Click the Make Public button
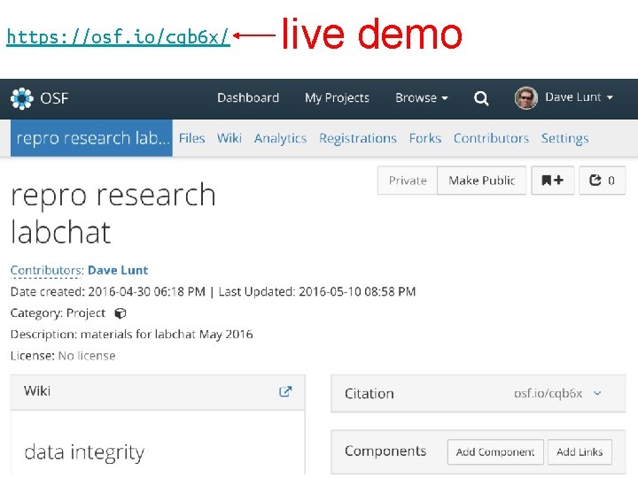The height and width of the screenshot is (478, 638). [x=482, y=180]
